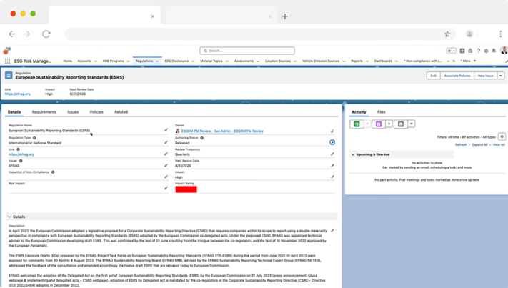Click the red Impact Rating swatch
Viewport: 508px width, 288px height.
point(186,189)
